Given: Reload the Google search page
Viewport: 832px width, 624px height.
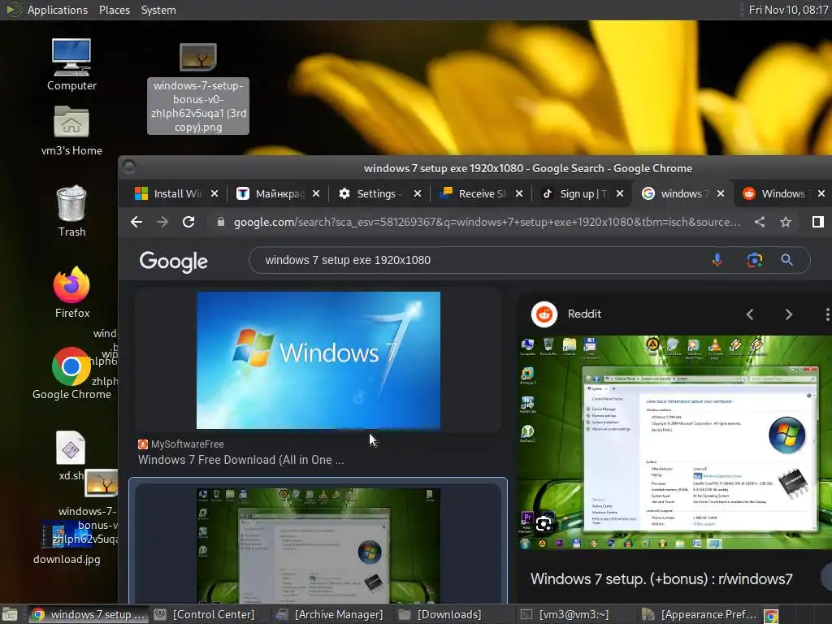Looking at the screenshot, I should 188,222.
